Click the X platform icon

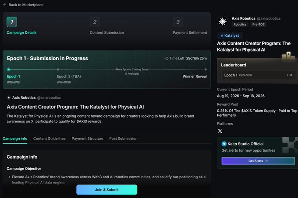220,131
